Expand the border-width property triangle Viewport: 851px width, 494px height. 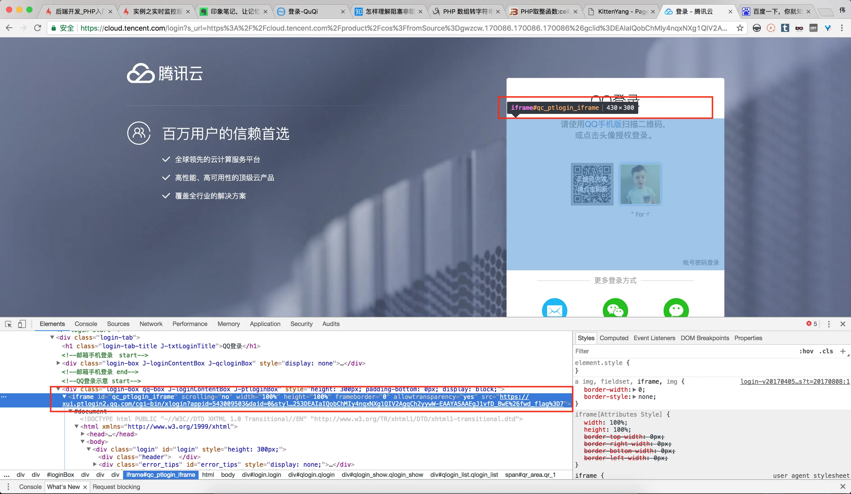point(634,390)
